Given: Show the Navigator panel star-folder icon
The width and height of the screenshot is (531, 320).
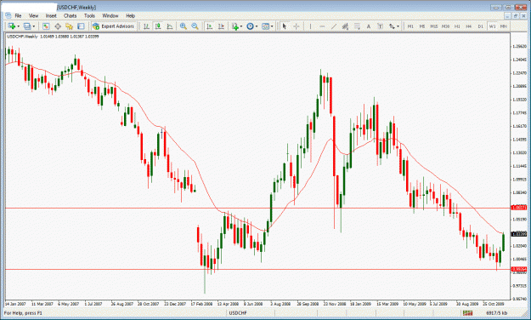Looking at the screenshot, I should click(x=69, y=26).
